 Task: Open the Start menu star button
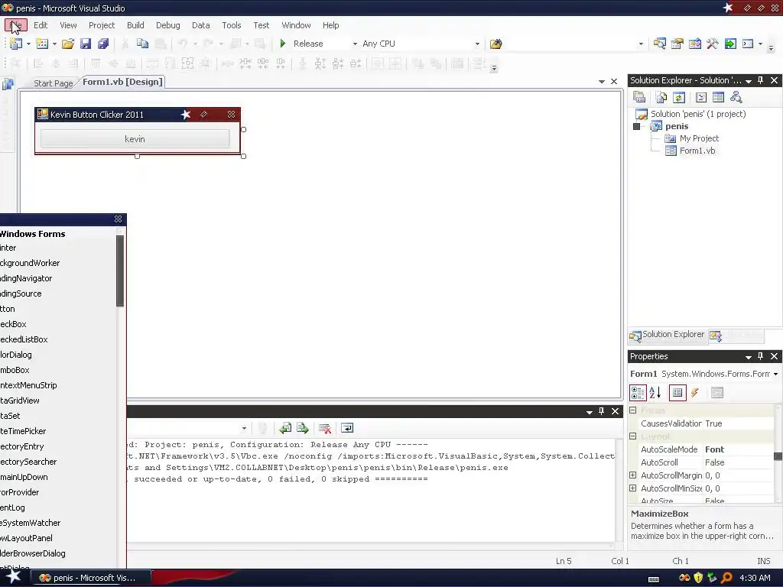13,578
